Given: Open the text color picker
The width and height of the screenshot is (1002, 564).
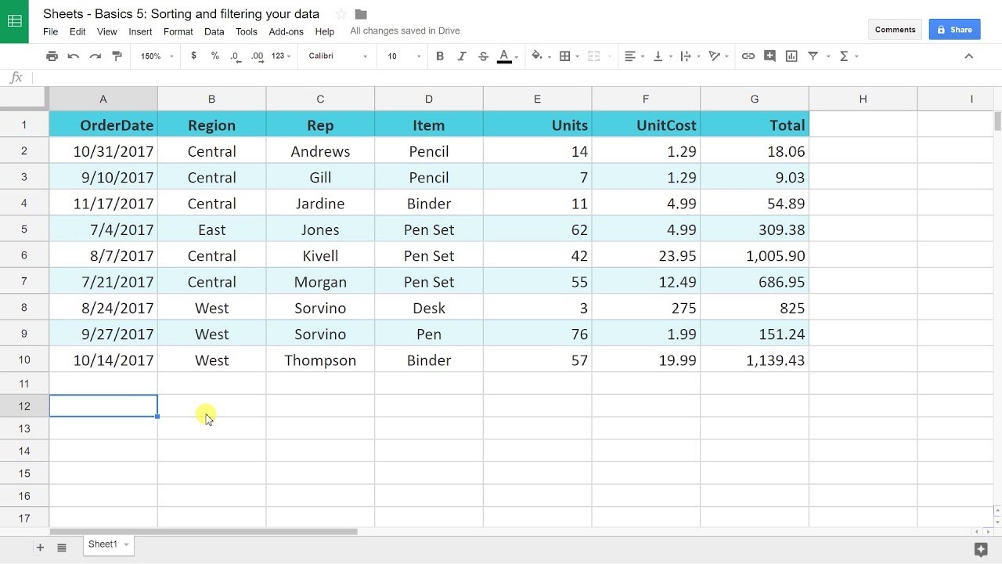Looking at the screenshot, I should pos(505,56).
